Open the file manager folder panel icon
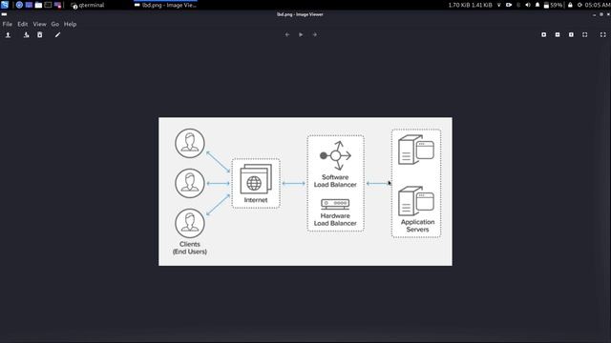611x343 pixels. coord(38,5)
